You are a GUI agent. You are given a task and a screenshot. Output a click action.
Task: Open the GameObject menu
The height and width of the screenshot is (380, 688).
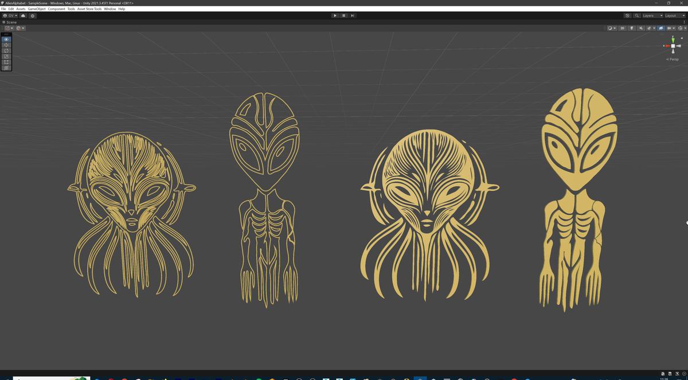pos(37,9)
